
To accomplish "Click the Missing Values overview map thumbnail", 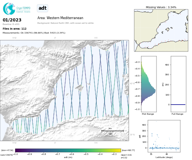I will tap(161, 30).
